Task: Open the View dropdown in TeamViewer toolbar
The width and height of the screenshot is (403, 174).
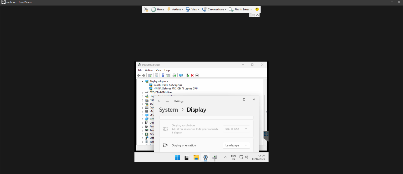Action: click(192, 10)
